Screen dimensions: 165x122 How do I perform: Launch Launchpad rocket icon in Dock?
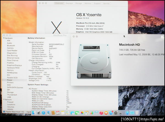coord(38,113)
